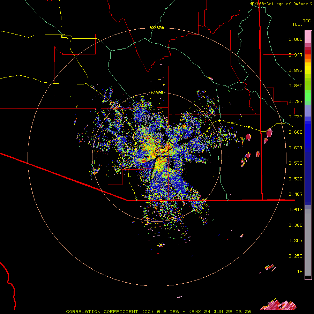Screen dimensions: 314x314
Task: Click the gray lower segment of color bar
Action: click(x=308, y=242)
